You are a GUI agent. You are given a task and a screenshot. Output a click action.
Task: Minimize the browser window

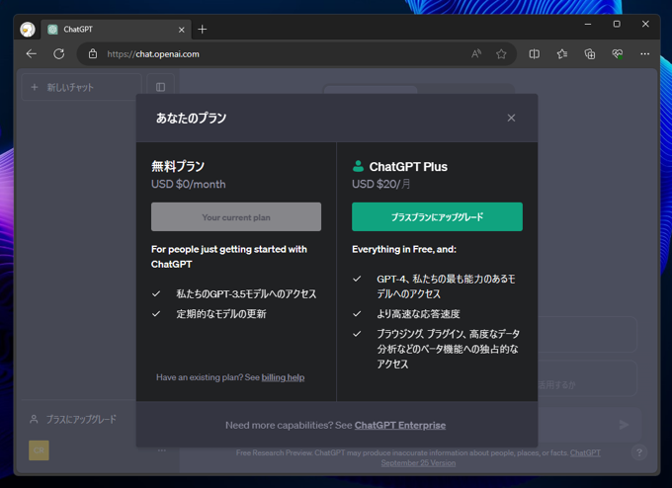point(588,24)
